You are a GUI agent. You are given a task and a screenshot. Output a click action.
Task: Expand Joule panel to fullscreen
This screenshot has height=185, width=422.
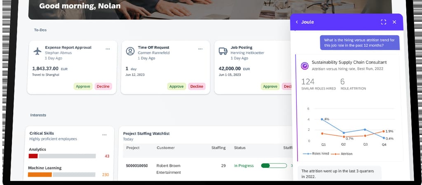[384, 22]
